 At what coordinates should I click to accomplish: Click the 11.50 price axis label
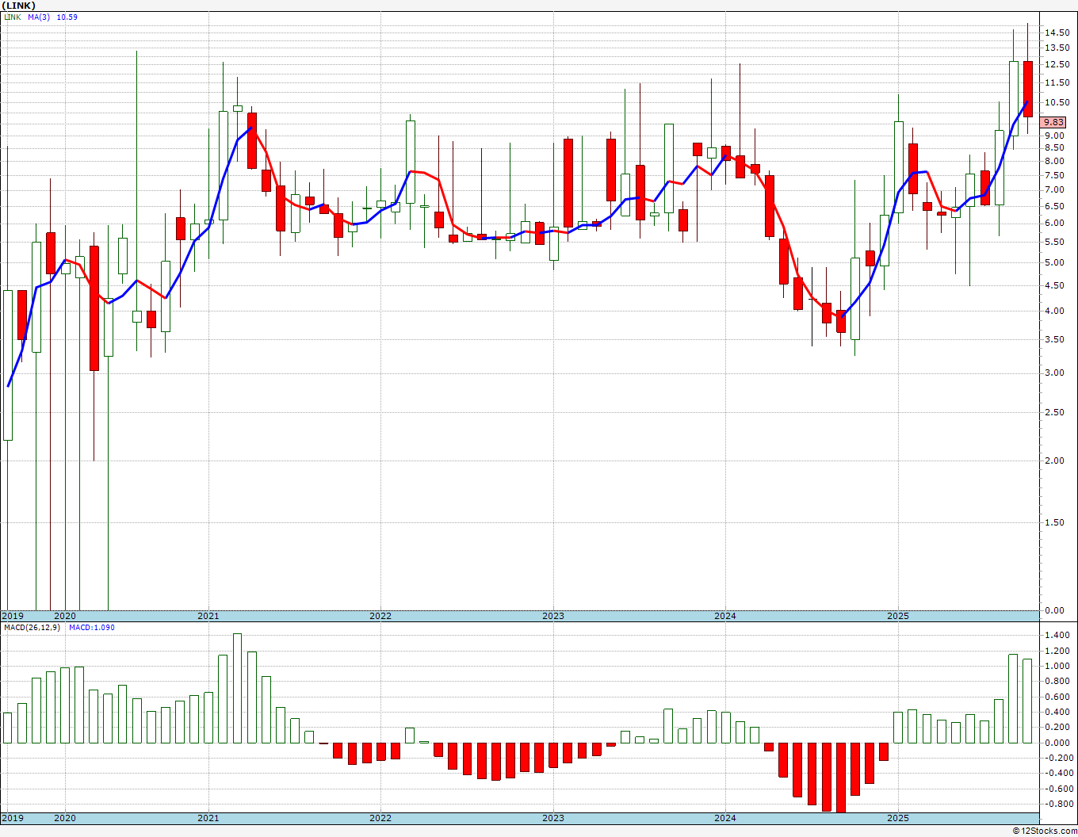[1057, 82]
